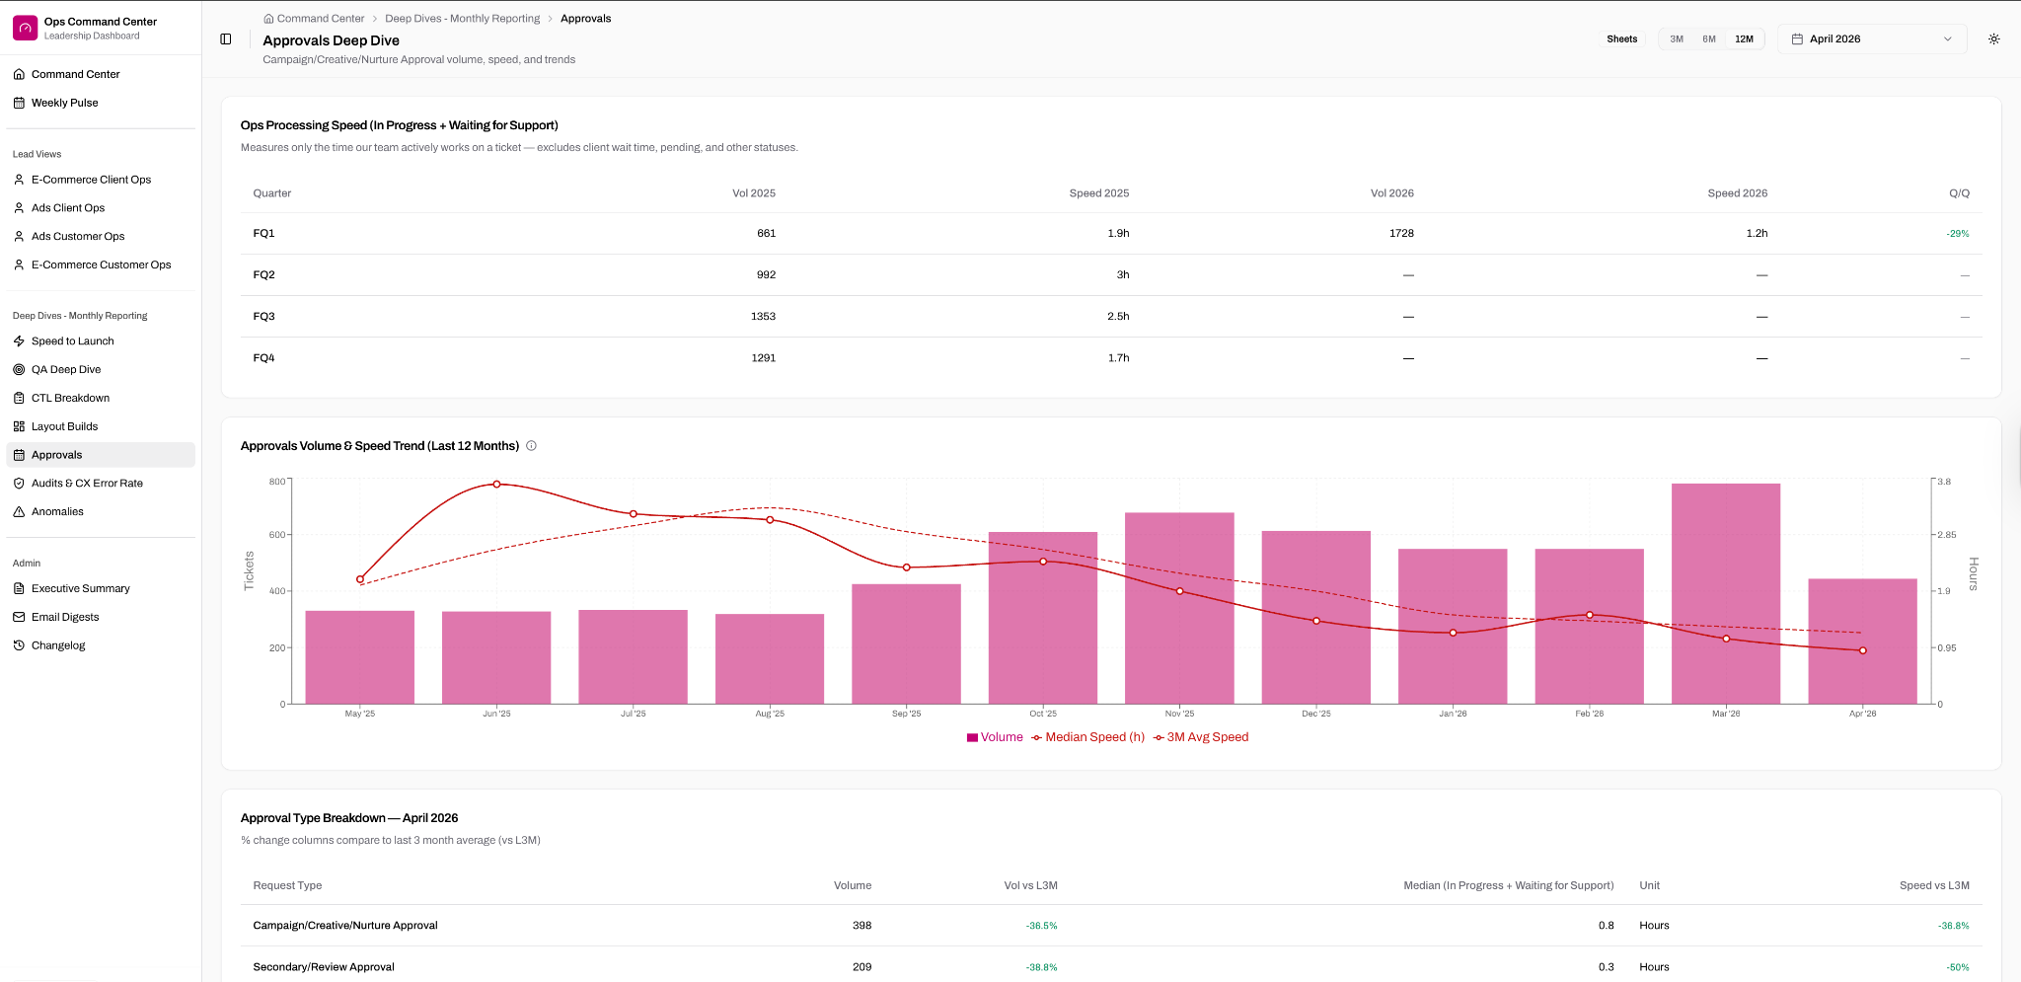Viewport: 2021px width, 982px height.
Task: Open Anomalies page
Action: coord(101,511)
